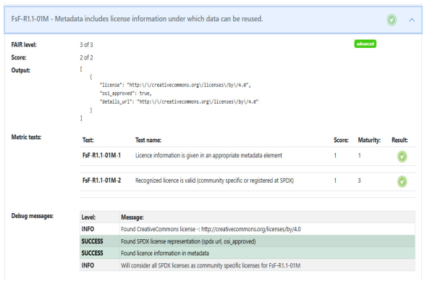Click 'Licence information is given in an appropriate metadata element'

coord(208,156)
